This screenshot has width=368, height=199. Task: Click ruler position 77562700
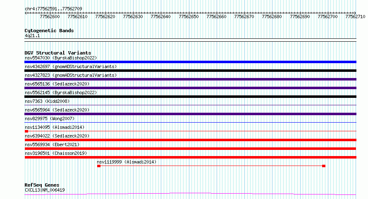(x=327, y=17)
